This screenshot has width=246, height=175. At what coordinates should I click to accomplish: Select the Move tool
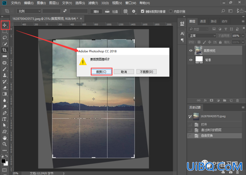[x=5, y=25]
